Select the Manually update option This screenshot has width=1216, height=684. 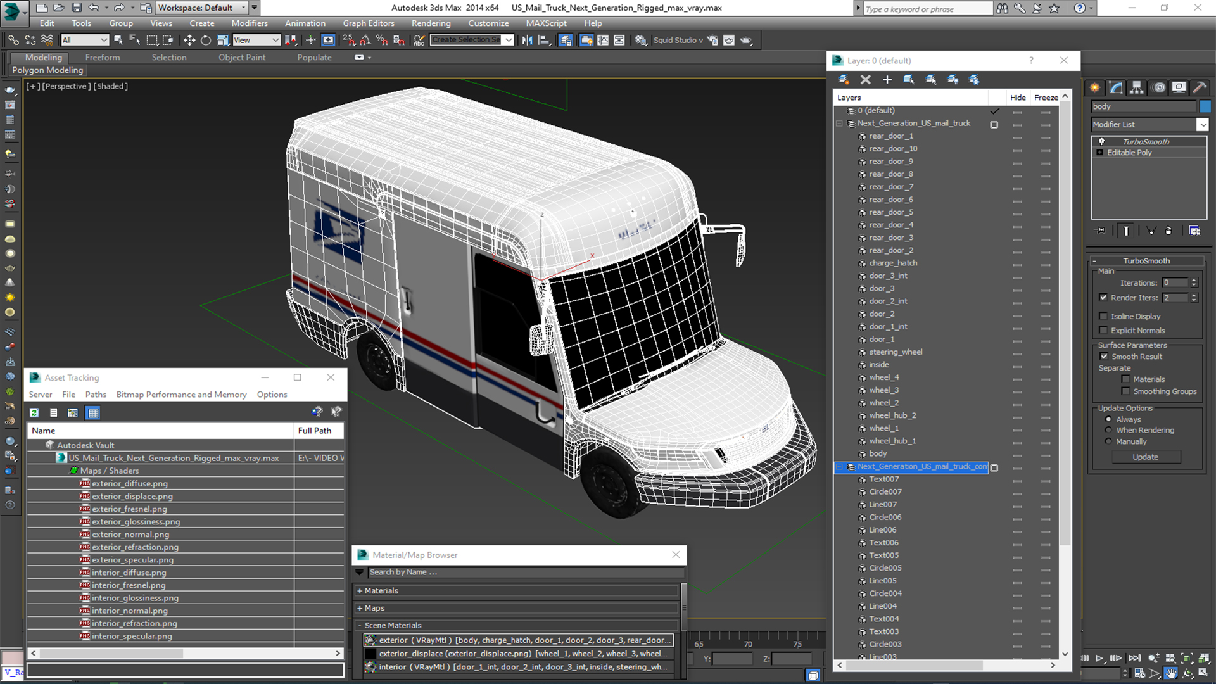(x=1108, y=441)
